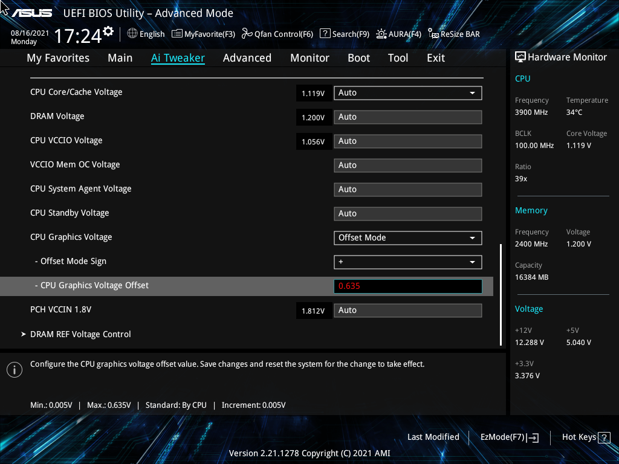Click the ASUS logo
Viewport: 619px width, 464px height.
(31, 13)
